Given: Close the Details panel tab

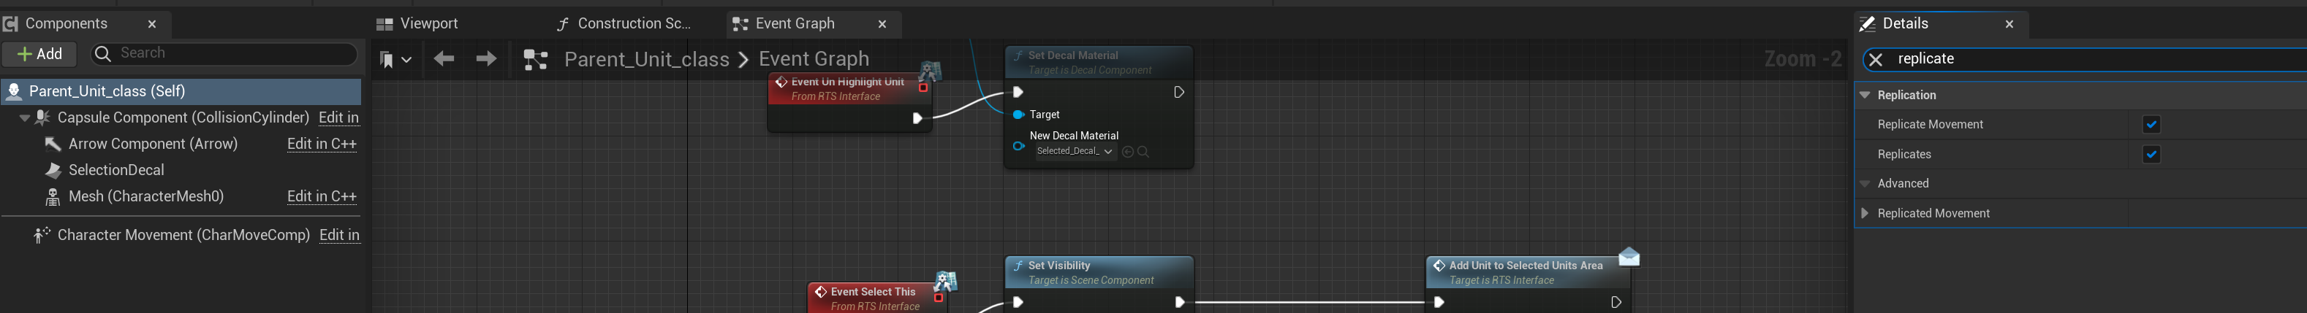Looking at the screenshot, I should pyautogui.click(x=2009, y=24).
